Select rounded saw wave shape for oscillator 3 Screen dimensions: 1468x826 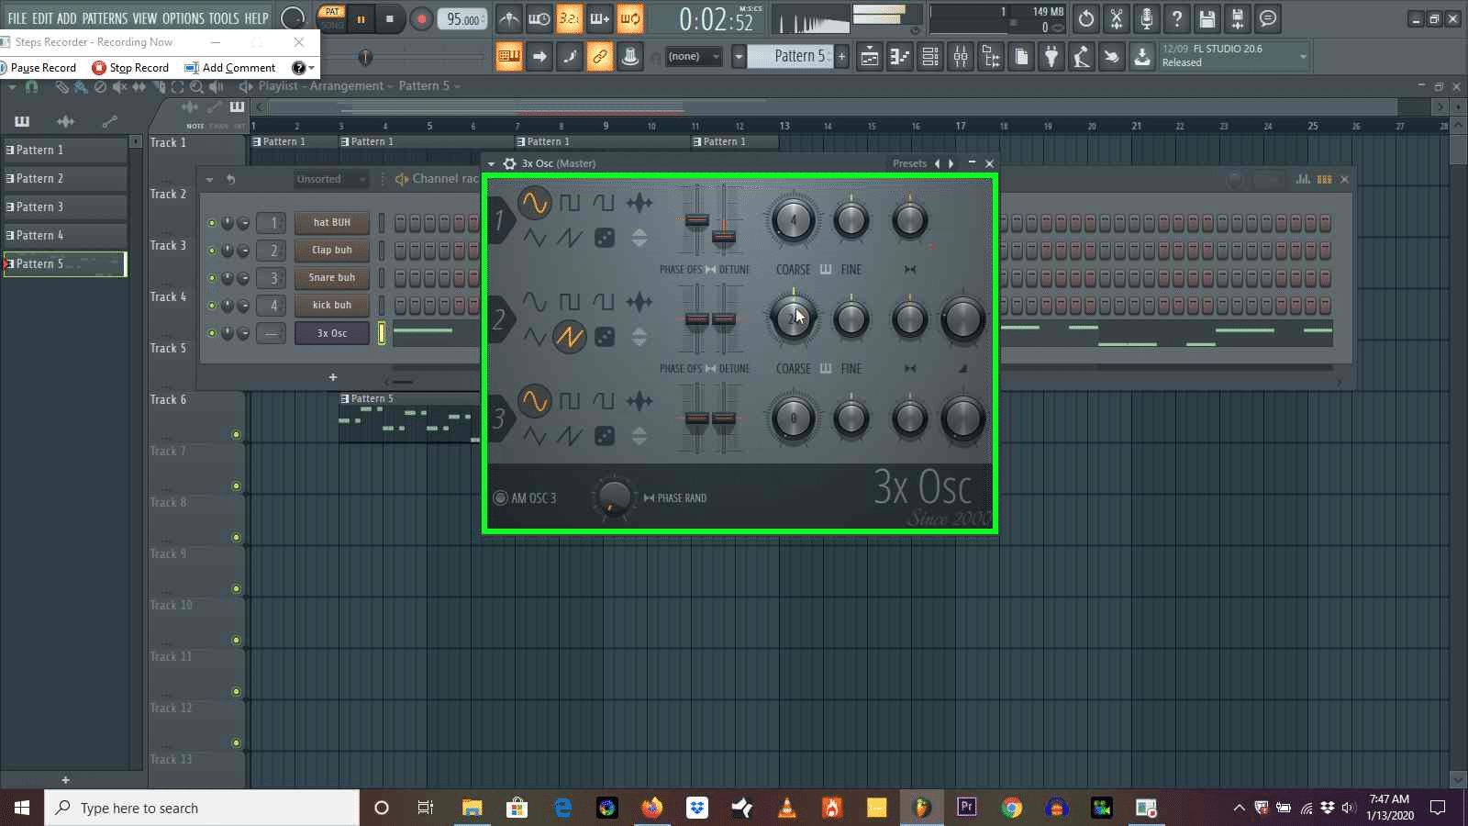(604, 401)
